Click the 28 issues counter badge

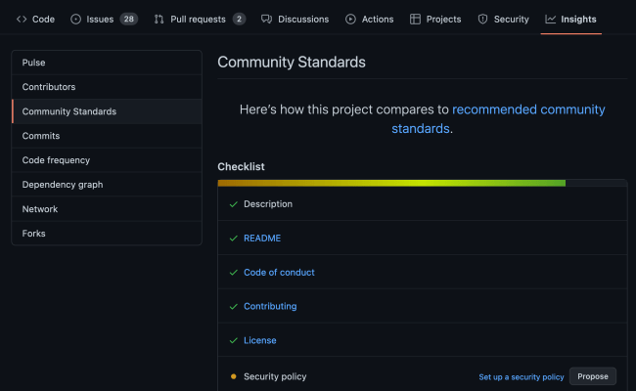(x=129, y=19)
